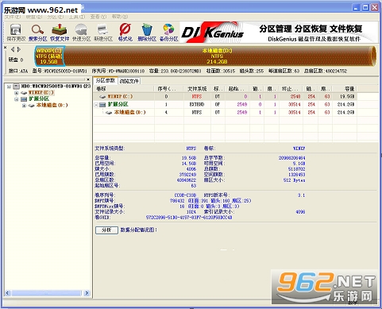Start the 快速分区 quick partition tool

click(x=82, y=33)
